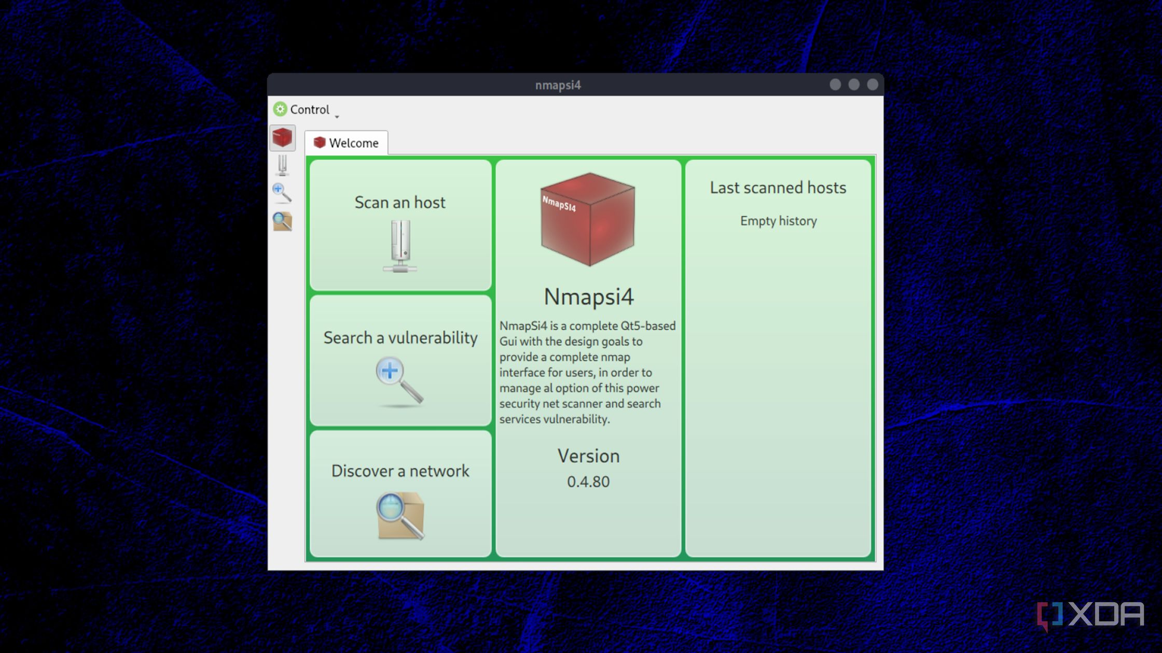Click the green gear Control icon
1162x653 pixels.
click(280, 109)
